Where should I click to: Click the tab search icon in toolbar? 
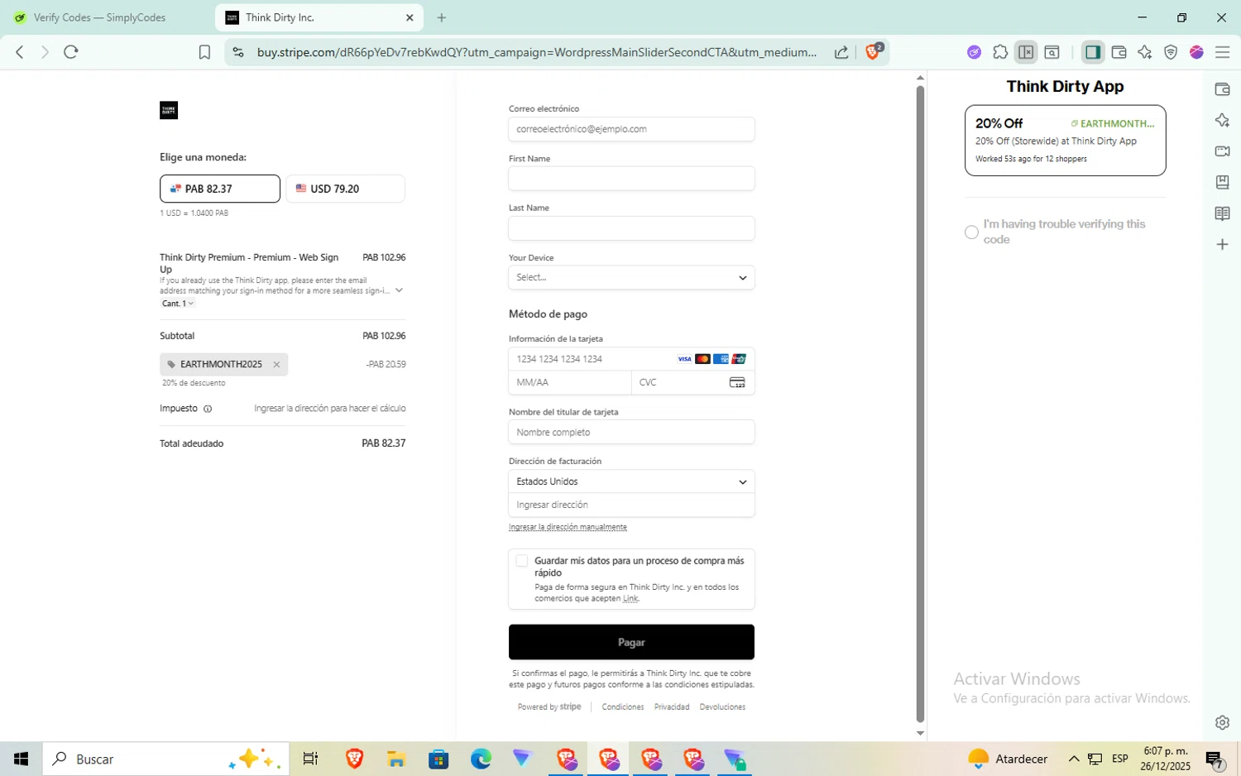[x=1052, y=52]
